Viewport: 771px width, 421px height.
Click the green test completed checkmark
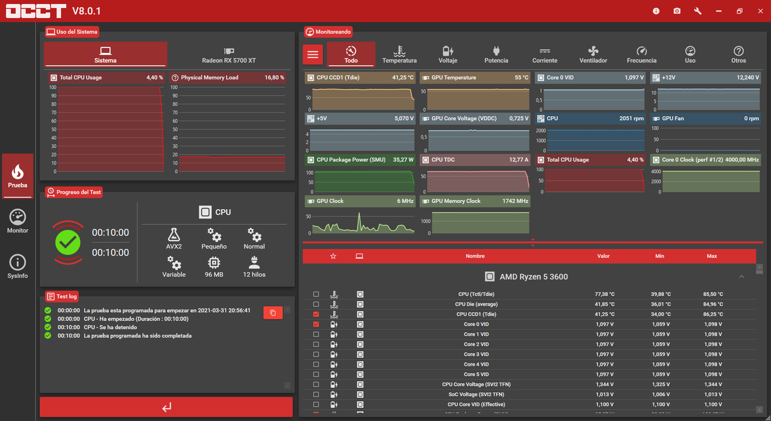pos(68,242)
